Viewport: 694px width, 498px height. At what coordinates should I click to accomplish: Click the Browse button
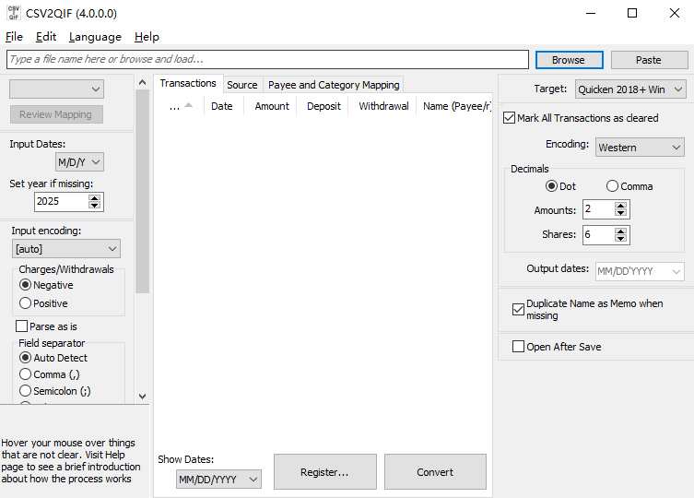569,60
